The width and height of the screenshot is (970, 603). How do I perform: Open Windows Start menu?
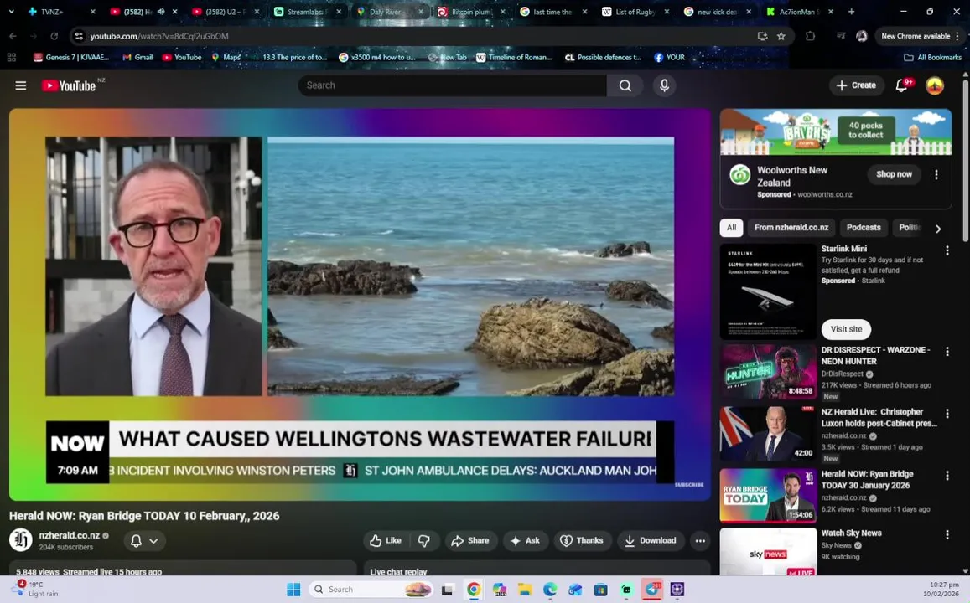[x=293, y=590]
